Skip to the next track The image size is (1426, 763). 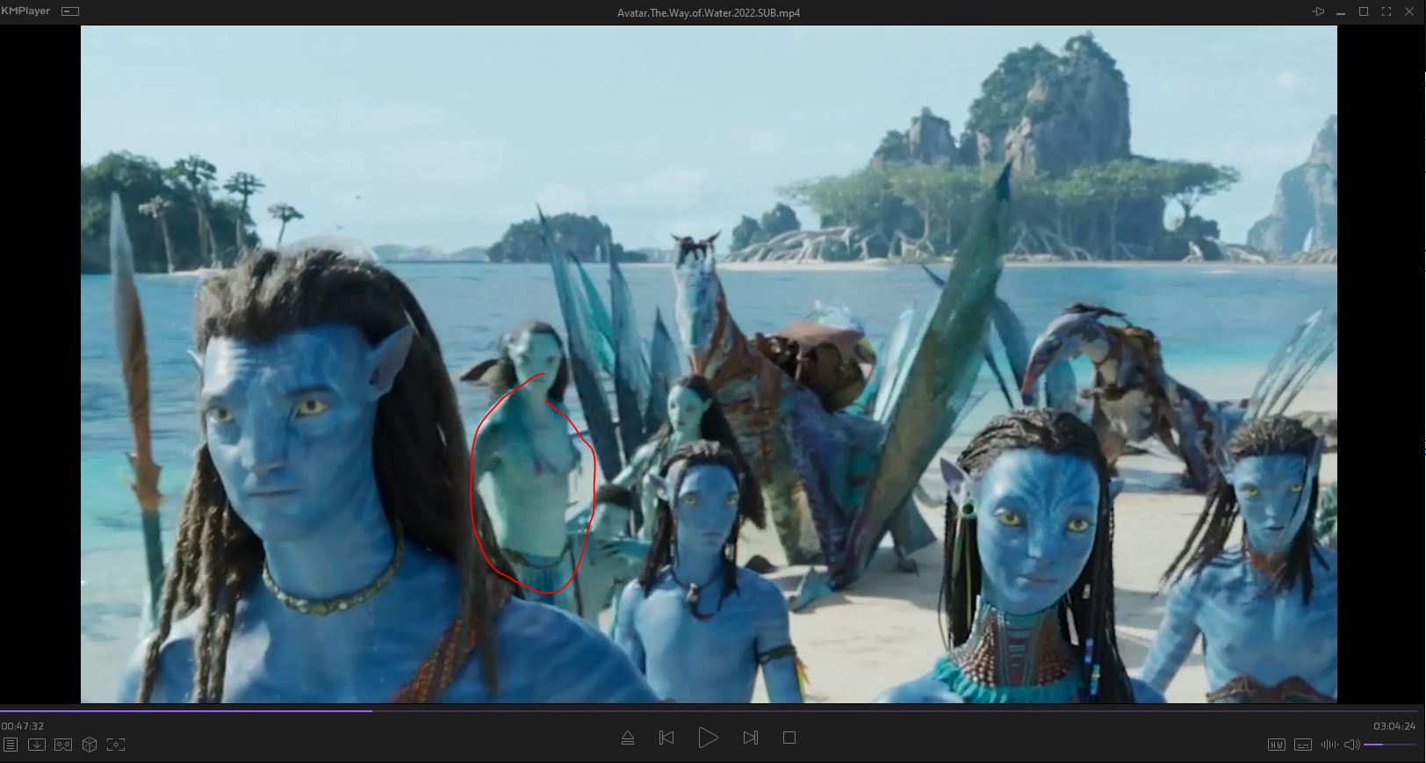click(750, 738)
